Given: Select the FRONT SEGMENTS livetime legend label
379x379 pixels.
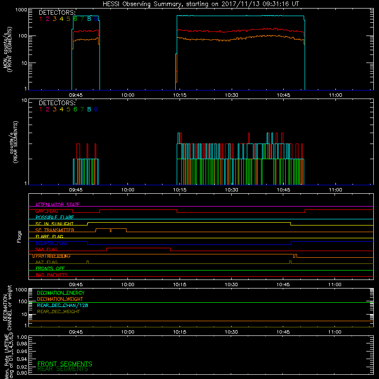Looking at the screenshot, I should pos(65,364).
